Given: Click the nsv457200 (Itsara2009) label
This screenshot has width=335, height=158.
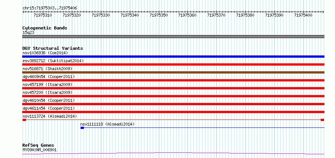Looking at the screenshot, I should [47, 92].
